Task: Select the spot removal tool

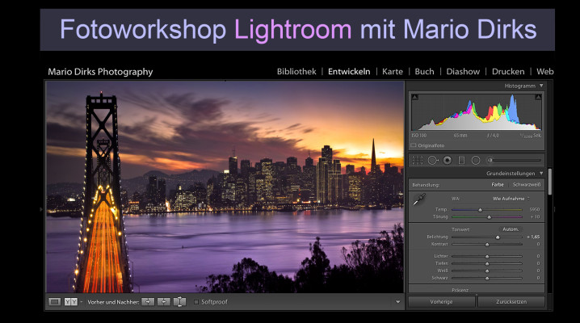Action: [432, 161]
